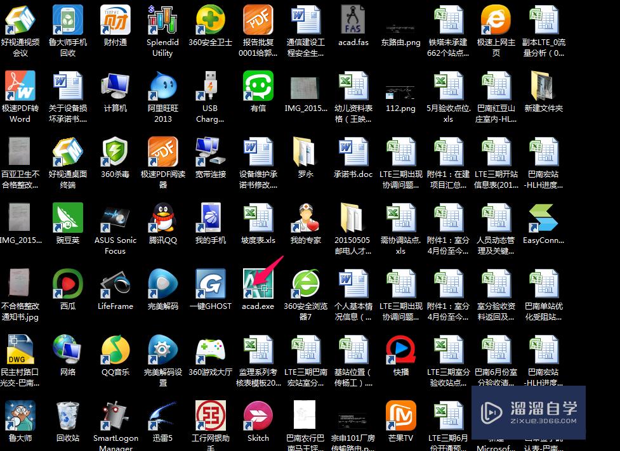Open SmartLogon Manager shortcut
Screen dimensions: 620x451
click(115, 416)
